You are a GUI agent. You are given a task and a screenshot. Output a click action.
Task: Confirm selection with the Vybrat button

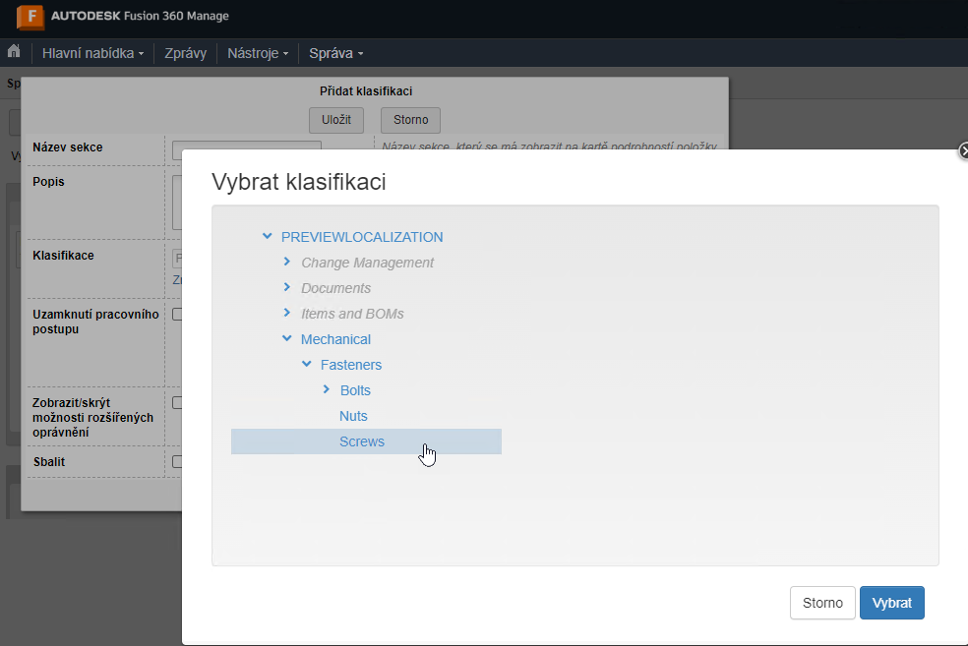coord(891,602)
